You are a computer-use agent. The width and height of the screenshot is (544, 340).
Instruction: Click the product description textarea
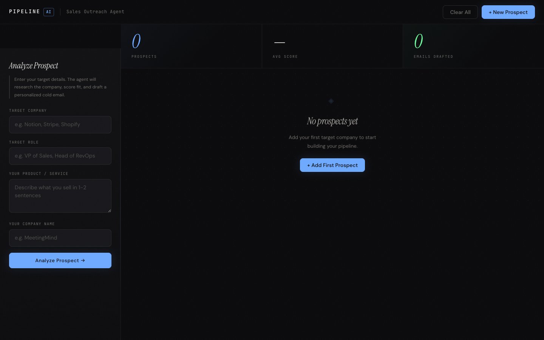point(60,196)
